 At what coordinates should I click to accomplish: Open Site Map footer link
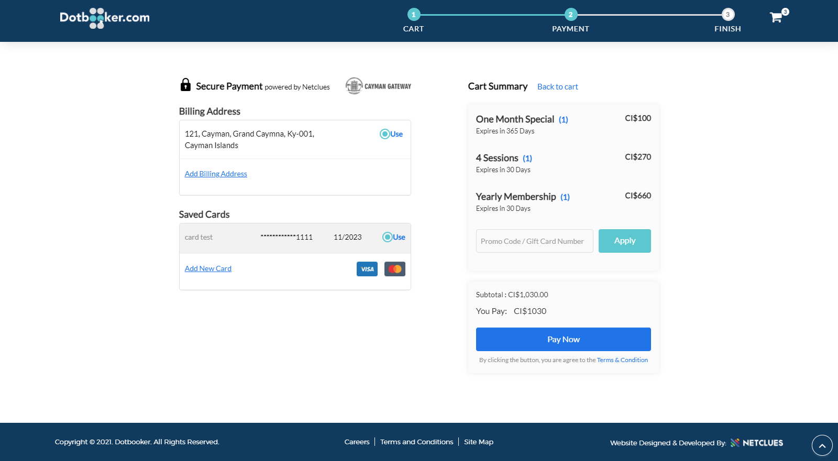point(479,442)
